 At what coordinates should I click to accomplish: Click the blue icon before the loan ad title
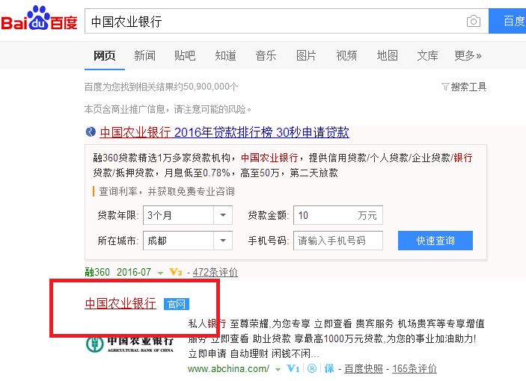[91, 132]
